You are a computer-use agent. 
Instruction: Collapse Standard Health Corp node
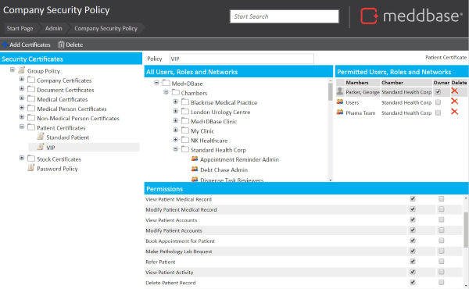point(176,149)
